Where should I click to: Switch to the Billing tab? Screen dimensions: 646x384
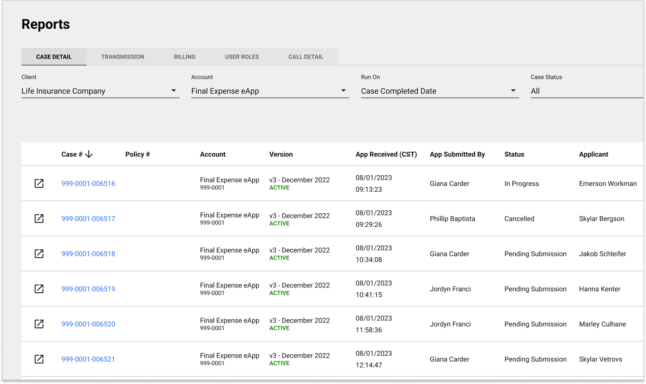pos(184,57)
